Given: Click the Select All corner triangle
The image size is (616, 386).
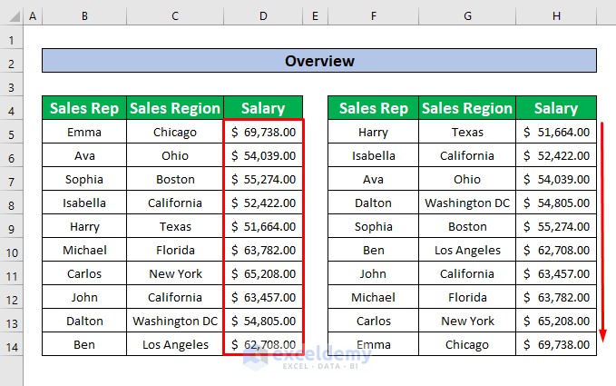Looking at the screenshot, I should point(15,17).
